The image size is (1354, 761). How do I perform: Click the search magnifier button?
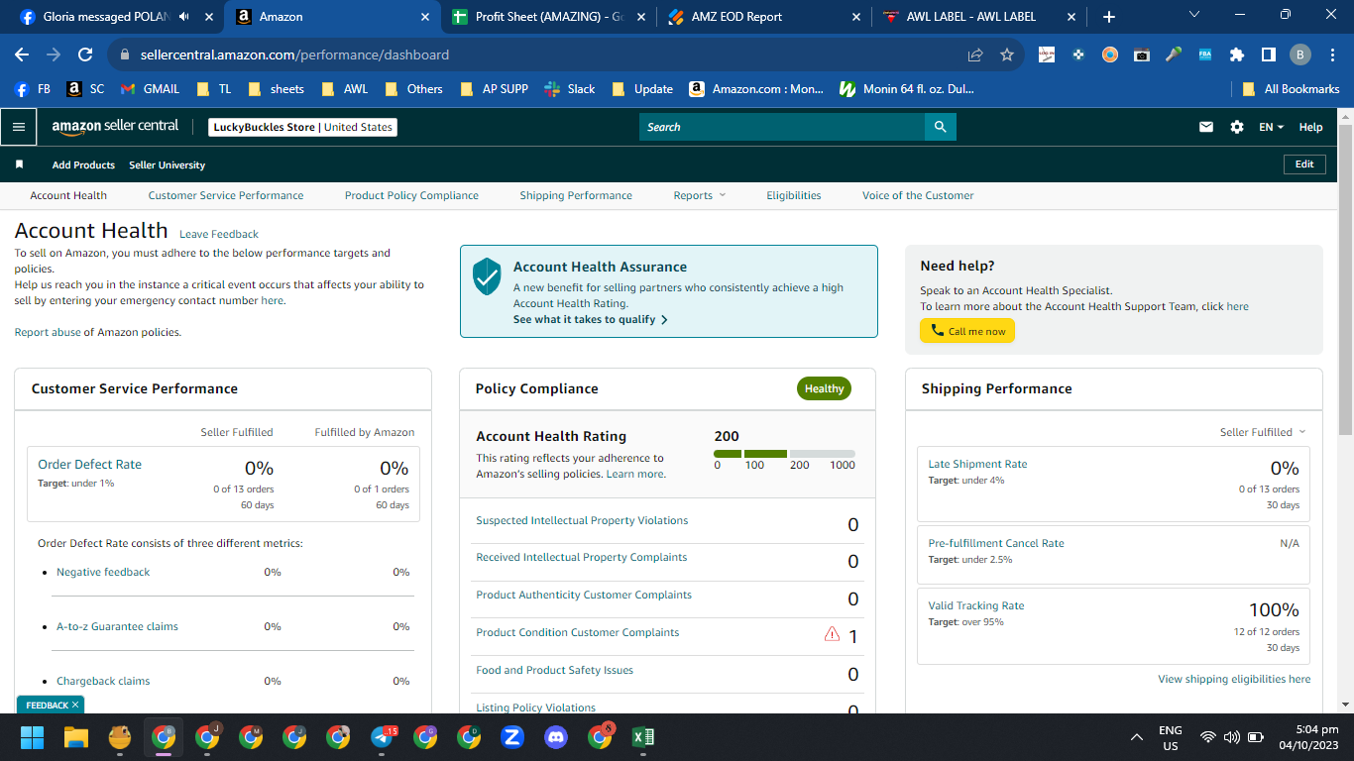click(941, 127)
